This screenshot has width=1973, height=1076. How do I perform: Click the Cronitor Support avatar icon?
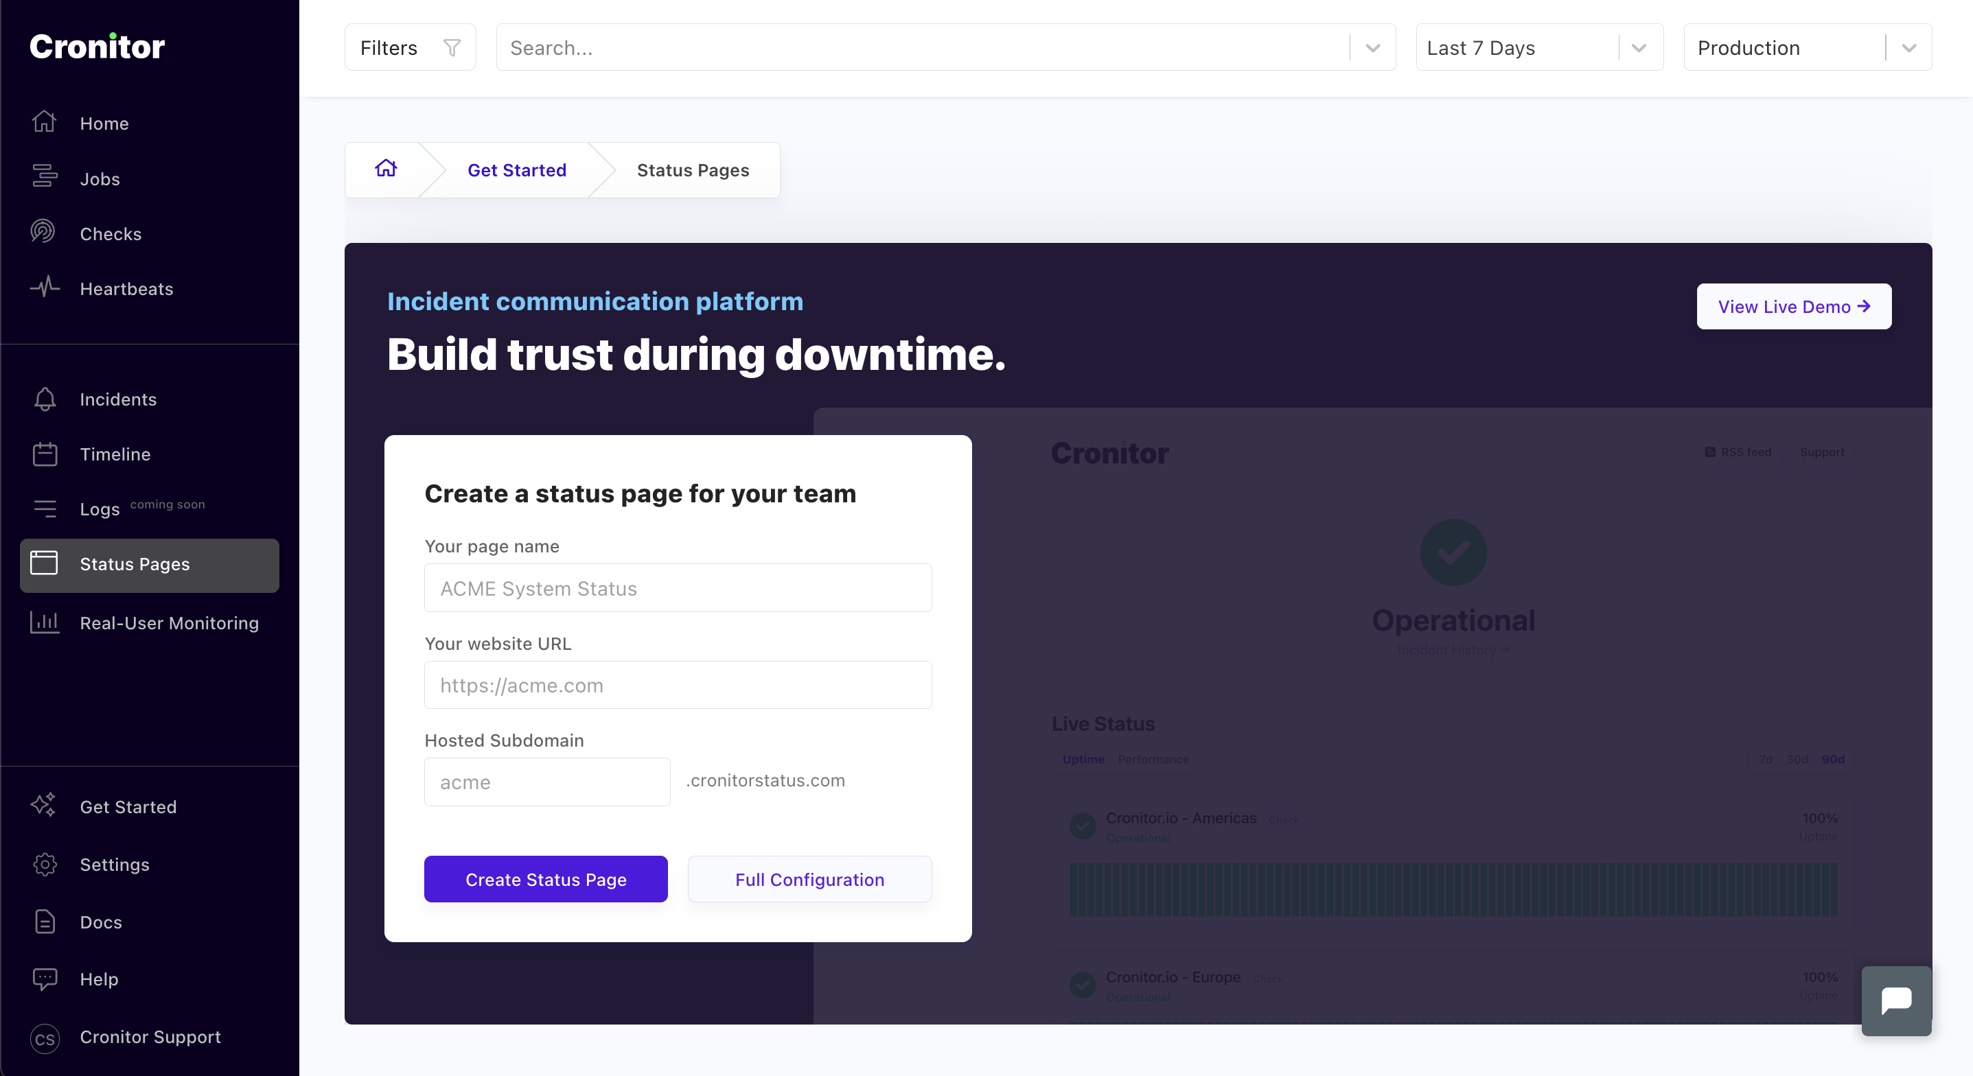pyautogui.click(x=47, y=1038)
